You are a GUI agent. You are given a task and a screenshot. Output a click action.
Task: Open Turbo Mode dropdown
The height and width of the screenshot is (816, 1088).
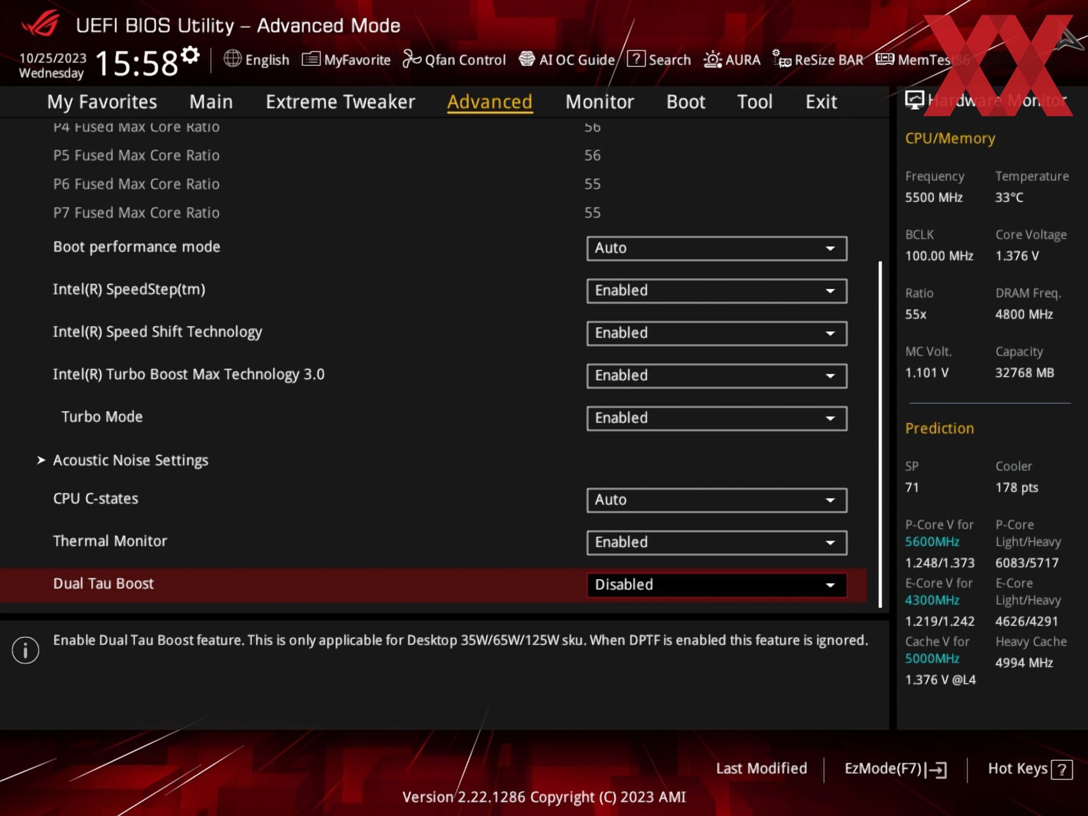(717, 418)
